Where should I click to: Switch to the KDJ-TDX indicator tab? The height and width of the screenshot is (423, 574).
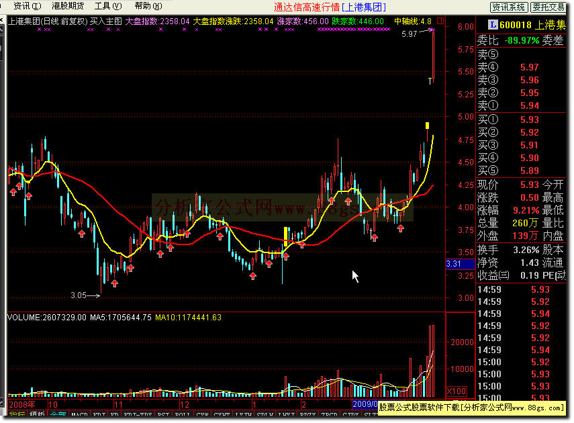tap(138, 415)
